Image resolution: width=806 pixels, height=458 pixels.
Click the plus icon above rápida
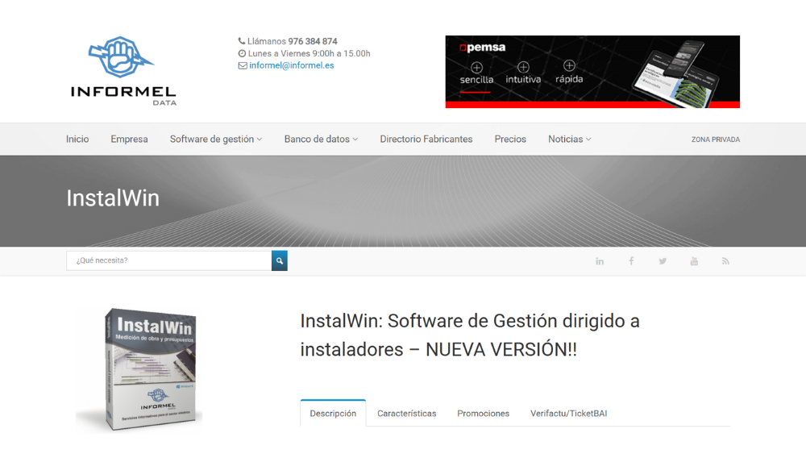click(569, 66)
